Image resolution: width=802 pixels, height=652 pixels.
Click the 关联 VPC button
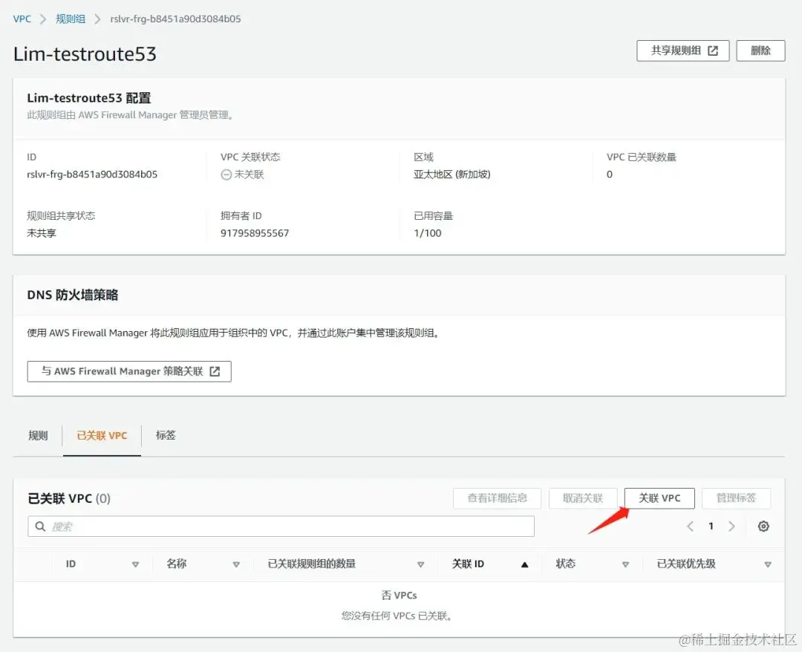659,498
